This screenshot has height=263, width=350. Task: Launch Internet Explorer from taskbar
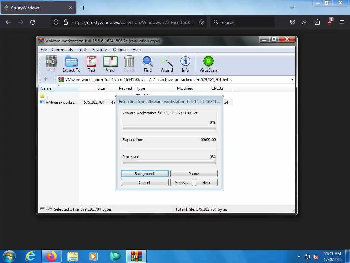tap(30, 256)
